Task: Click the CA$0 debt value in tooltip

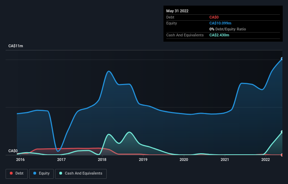Action: click(214, 17)
